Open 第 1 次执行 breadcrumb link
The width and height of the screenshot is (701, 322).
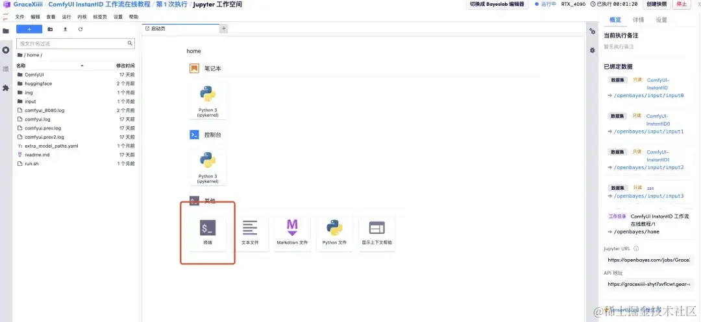coord(171,5)
